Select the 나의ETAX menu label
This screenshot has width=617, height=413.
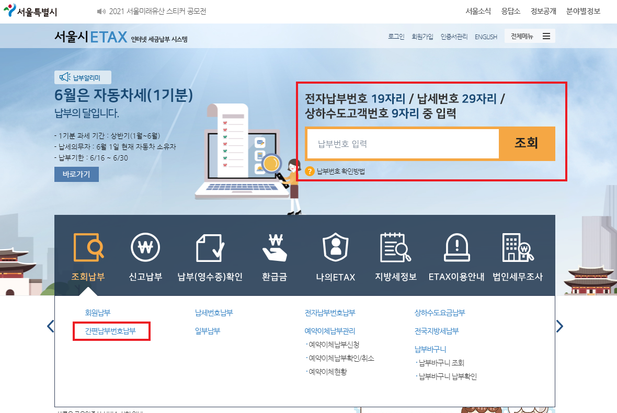click(336, 277)
